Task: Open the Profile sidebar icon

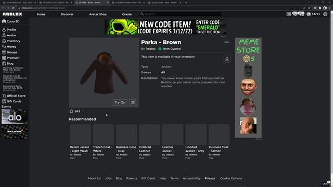Action: click(4, 30)
